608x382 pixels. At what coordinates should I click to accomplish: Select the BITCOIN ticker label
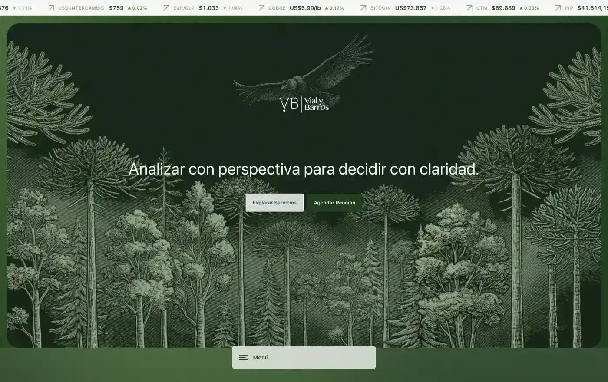(380, 8)
